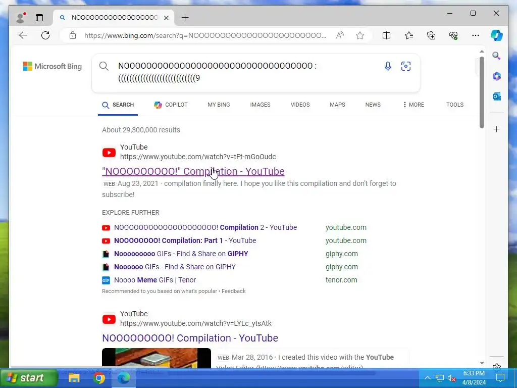The height and width of the screenshot is (388, 517).
Task: Click Feedback link under recommendations
Action: [x=233, y=292]
